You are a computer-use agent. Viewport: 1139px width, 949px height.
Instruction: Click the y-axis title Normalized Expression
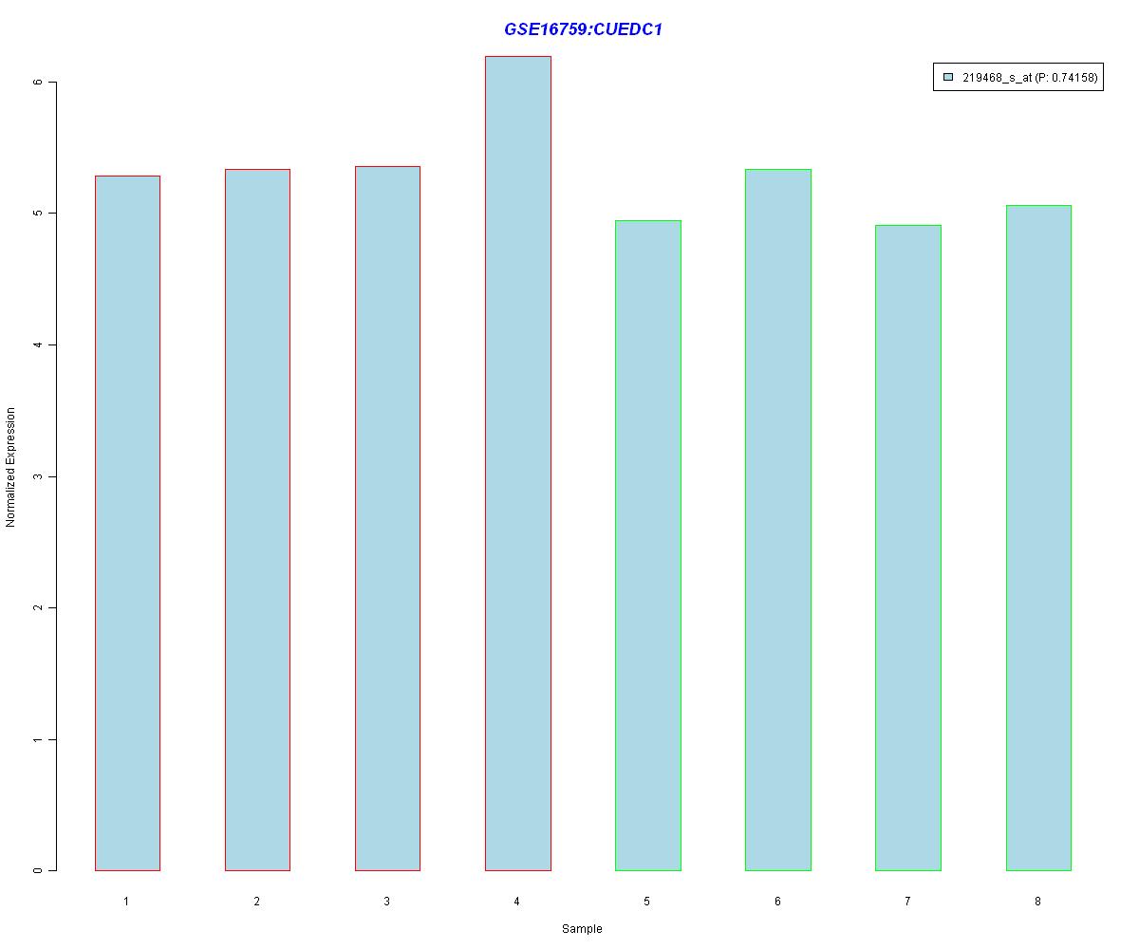pyautogui.click(x=11, y=467)
